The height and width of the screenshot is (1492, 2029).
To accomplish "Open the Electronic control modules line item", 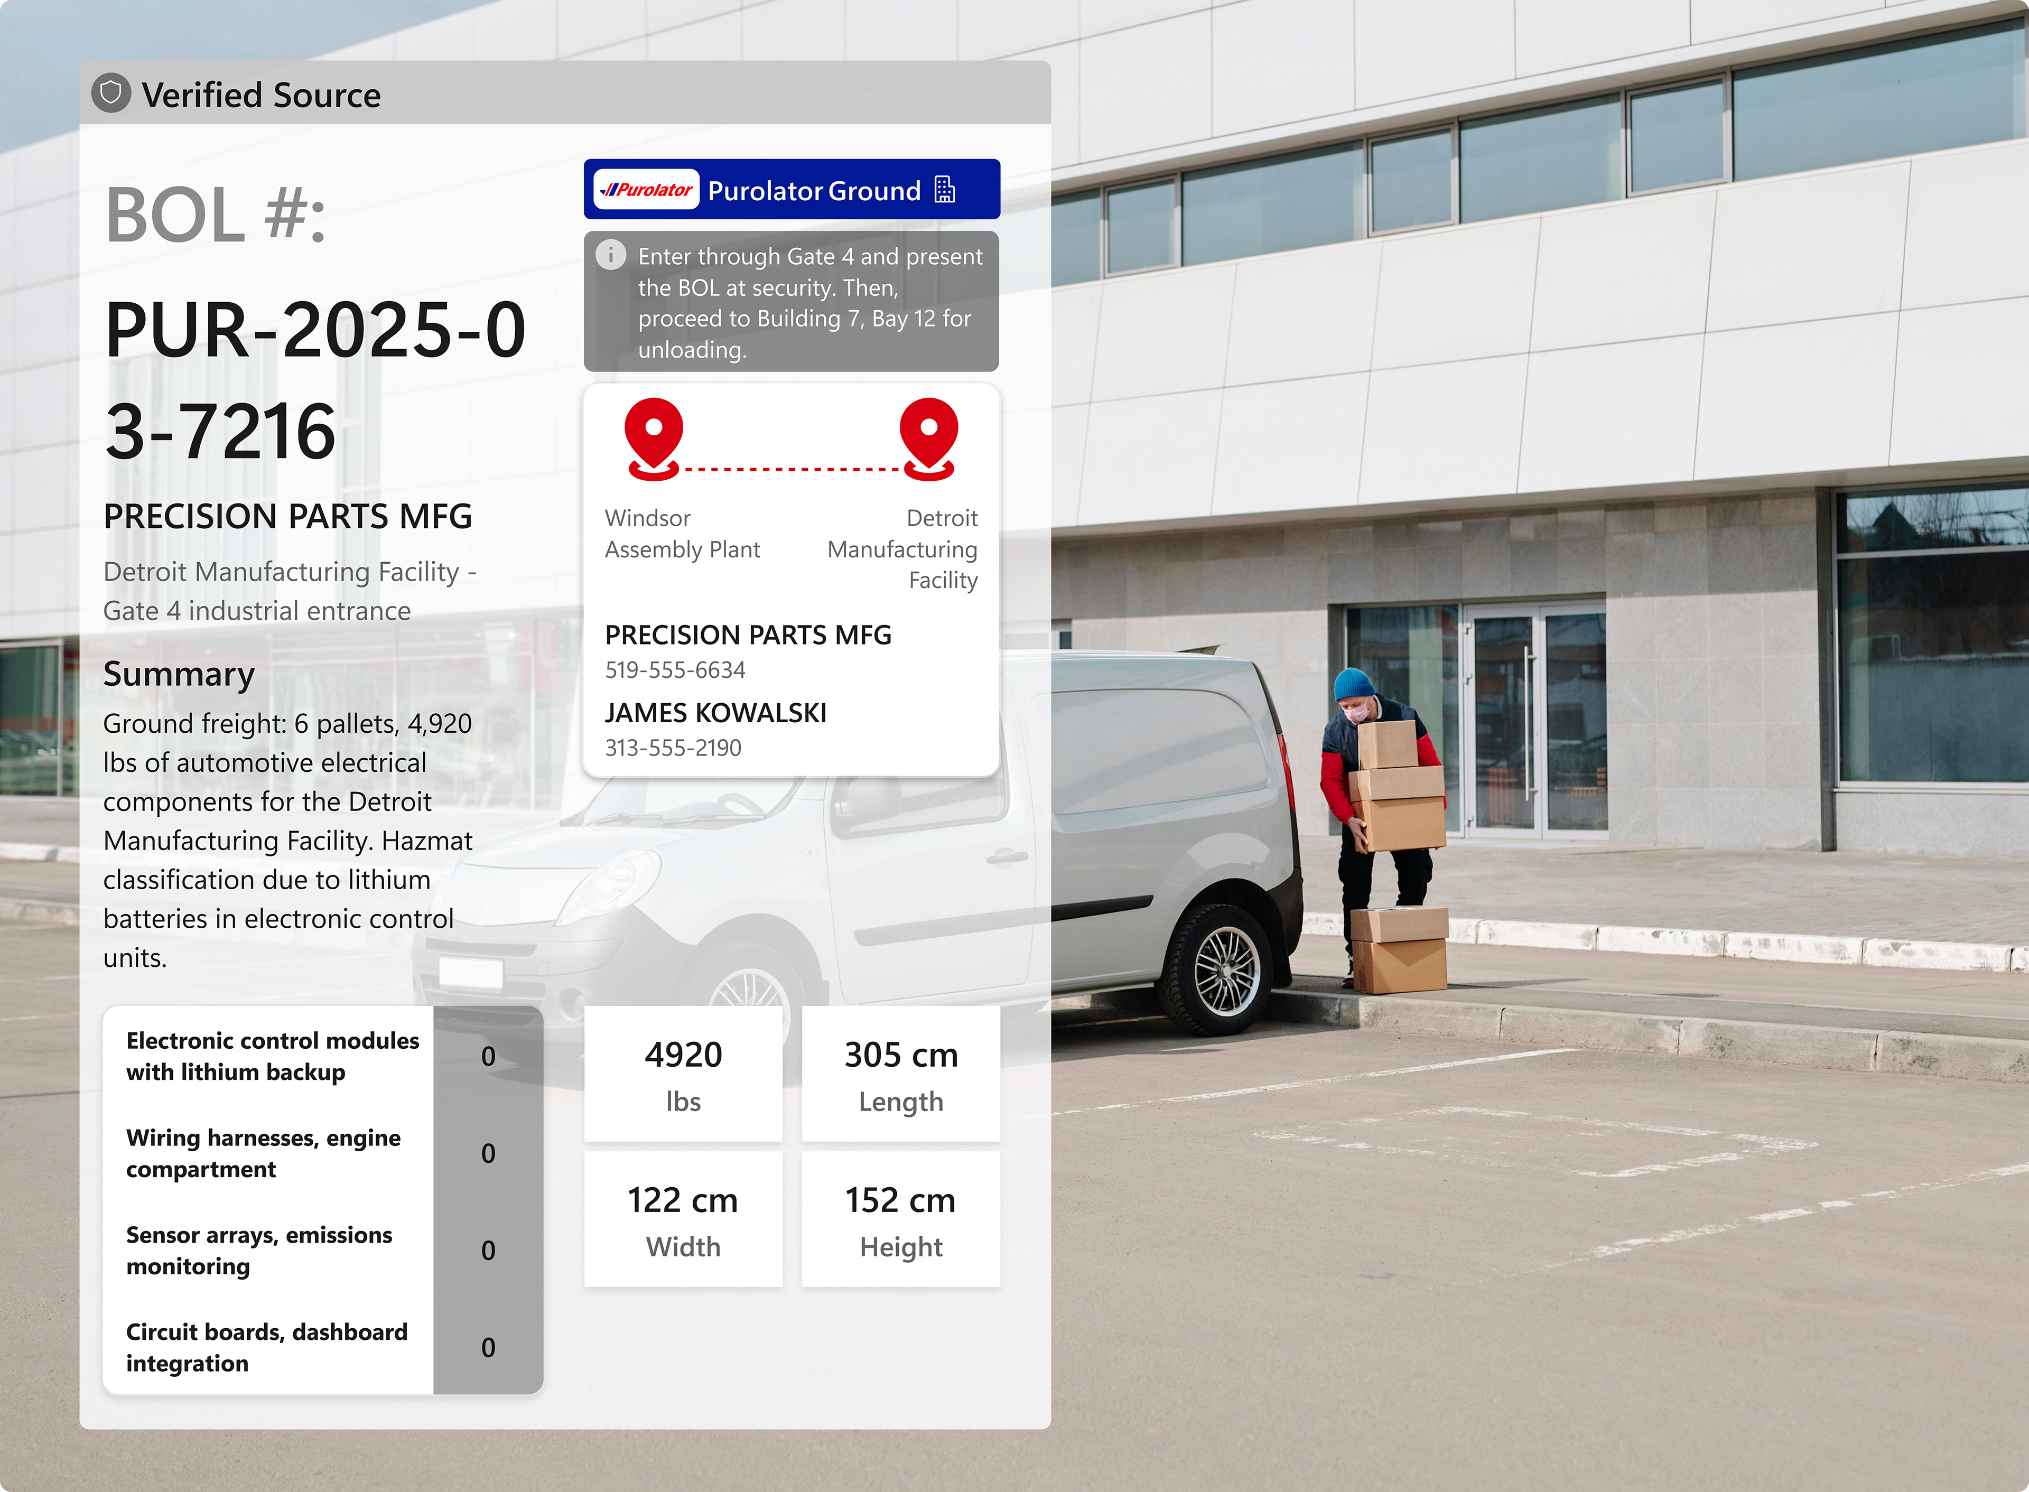I will (272, 1056).
